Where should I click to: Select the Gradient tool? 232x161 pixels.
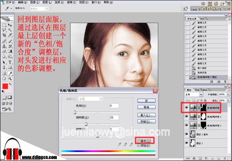[10, 51]
